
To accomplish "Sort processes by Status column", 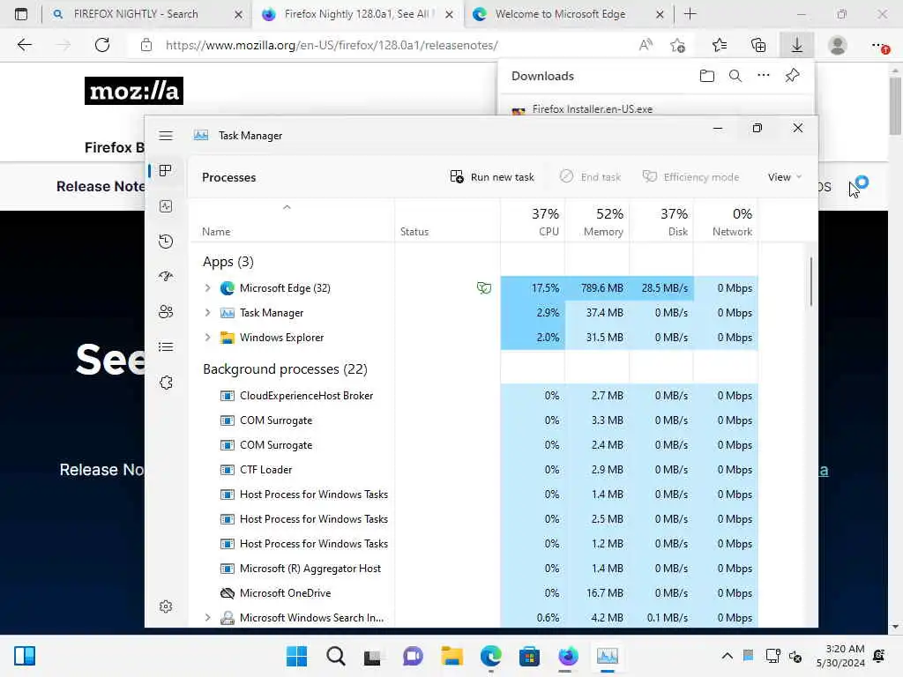I will point(447,221).
